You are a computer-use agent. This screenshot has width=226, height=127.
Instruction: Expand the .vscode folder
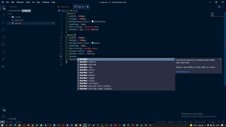(x=10, y=17)
